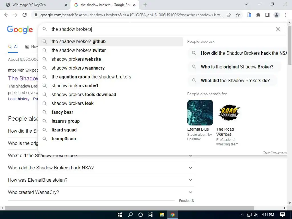Click the address bar URL
The height and width of the screenshot is (219, 292).
pyautogui.click(x=131, y=15)
